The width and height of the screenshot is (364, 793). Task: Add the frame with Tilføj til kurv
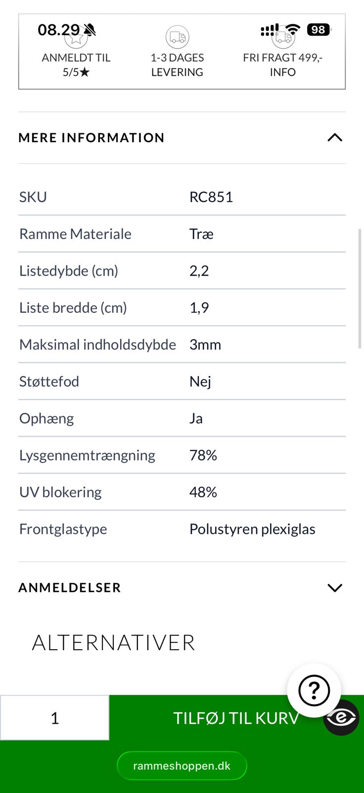236,718
